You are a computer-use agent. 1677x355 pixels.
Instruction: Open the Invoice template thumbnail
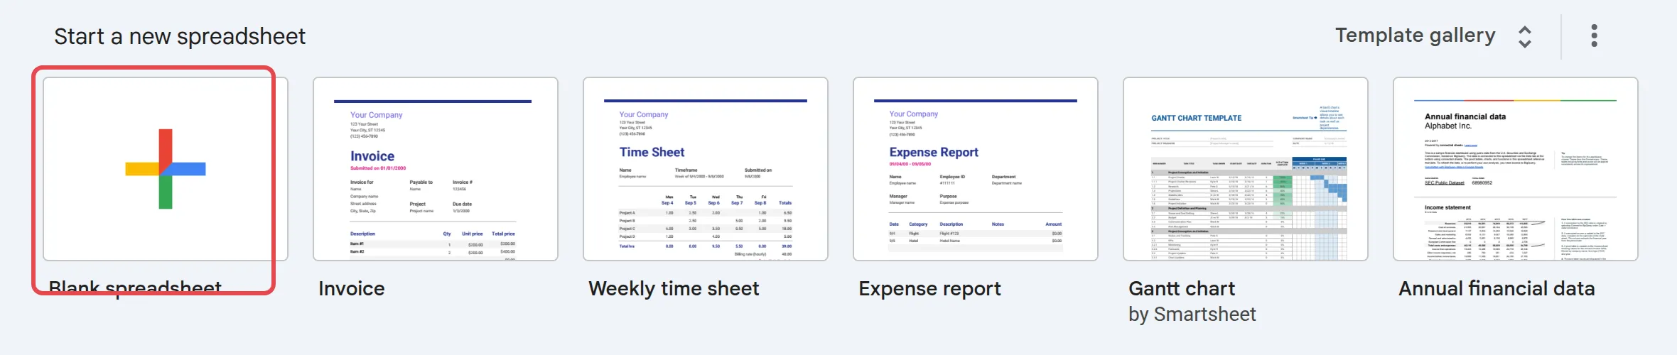click(436, 169)
